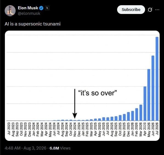Open the three-dot more options menu
This screenshot has width=164, height=155.
pyautogui.click(x=157, y=10)
